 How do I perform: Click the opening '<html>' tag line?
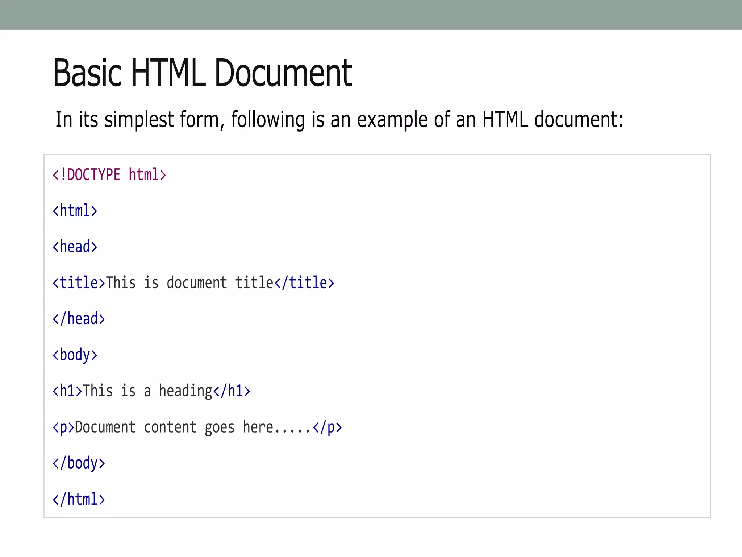click(75, 210)
